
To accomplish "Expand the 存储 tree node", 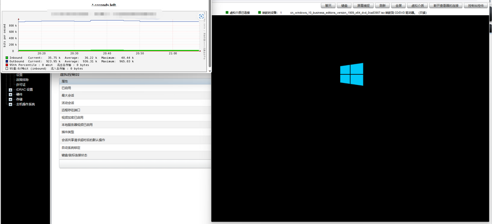I will tap(10, 100).
